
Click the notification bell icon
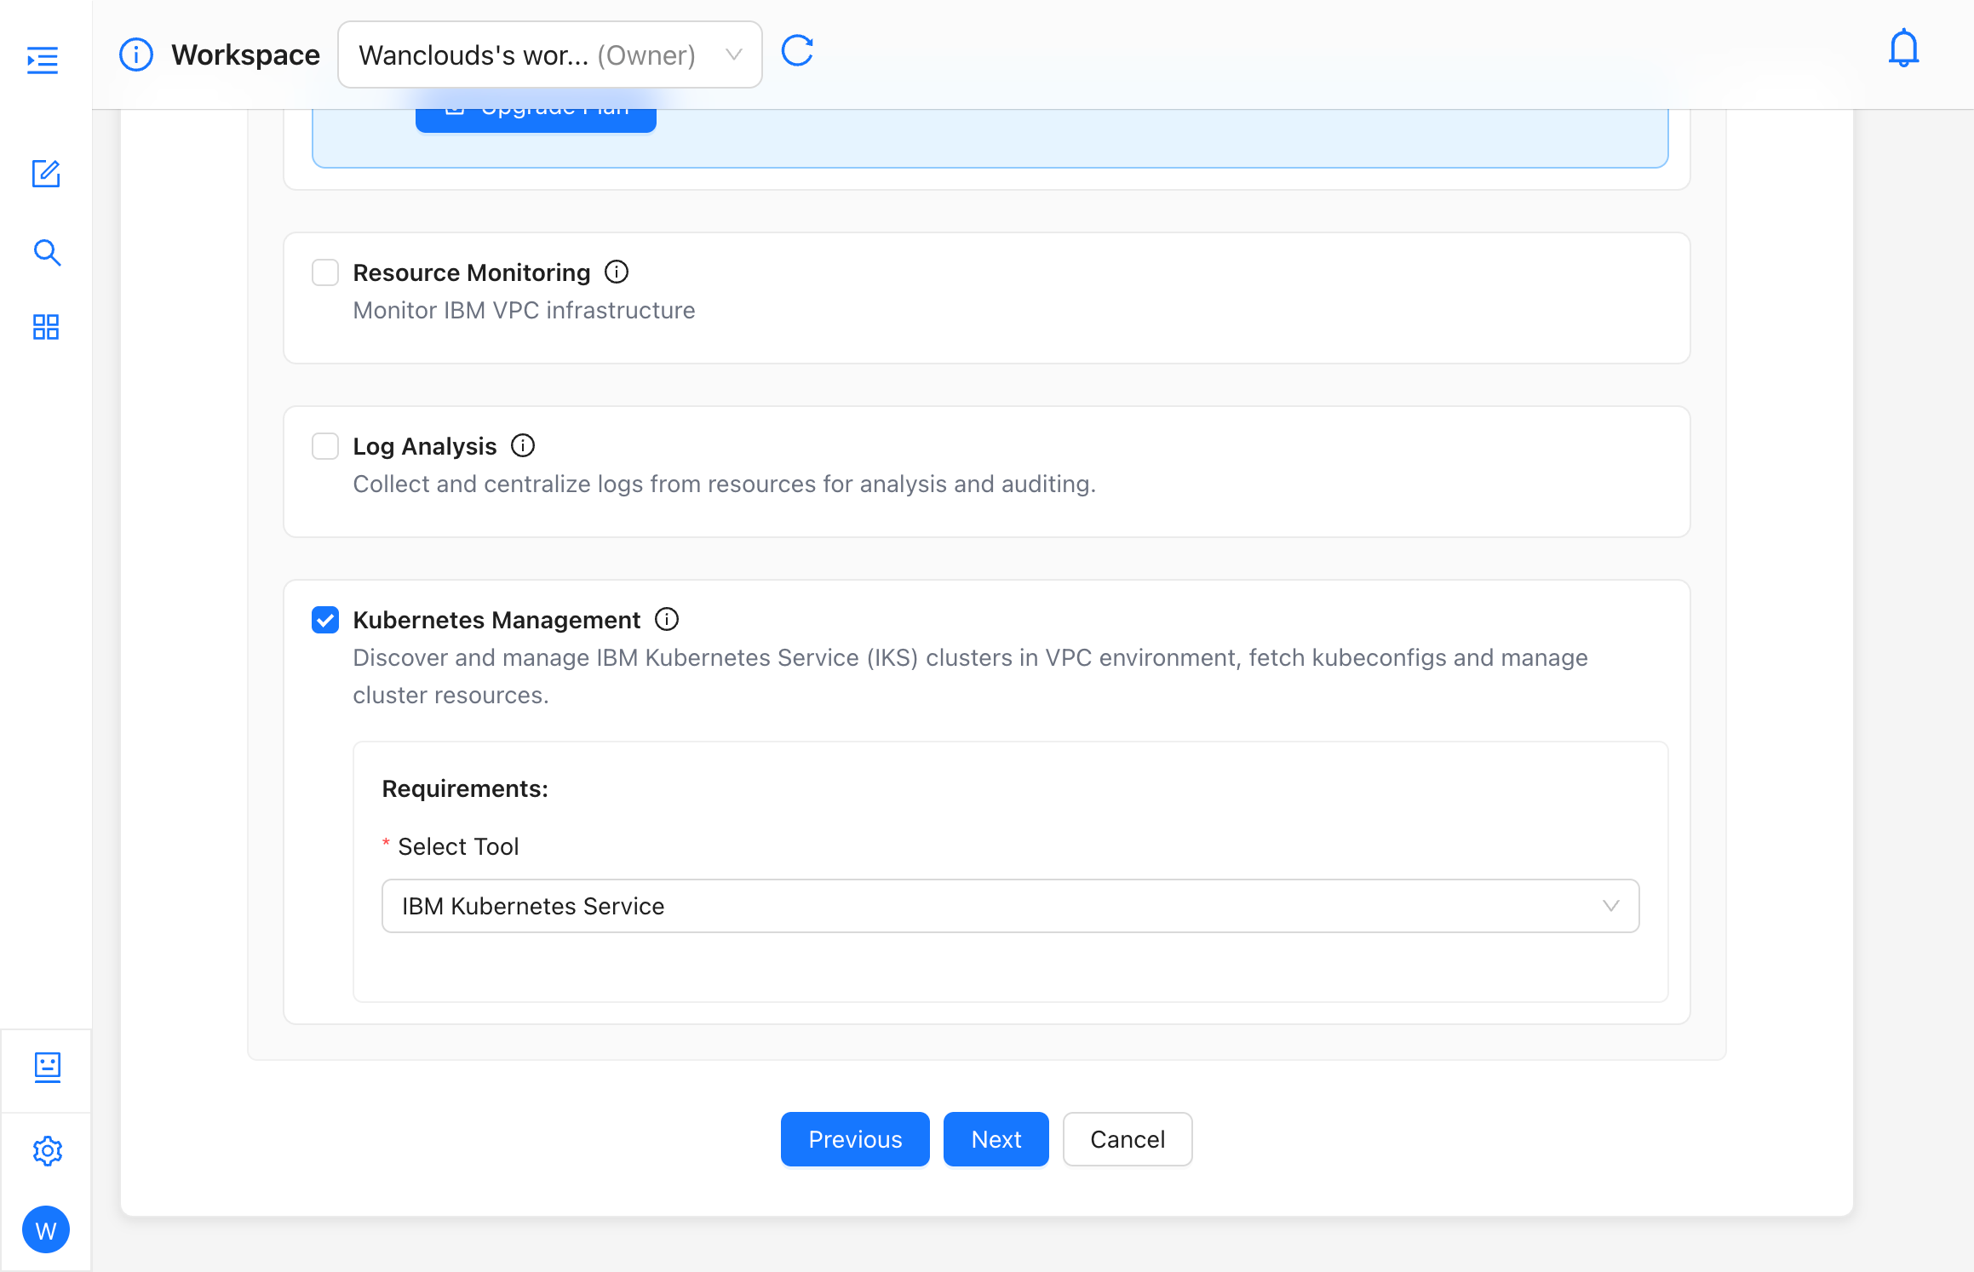tap(1903, 49)
